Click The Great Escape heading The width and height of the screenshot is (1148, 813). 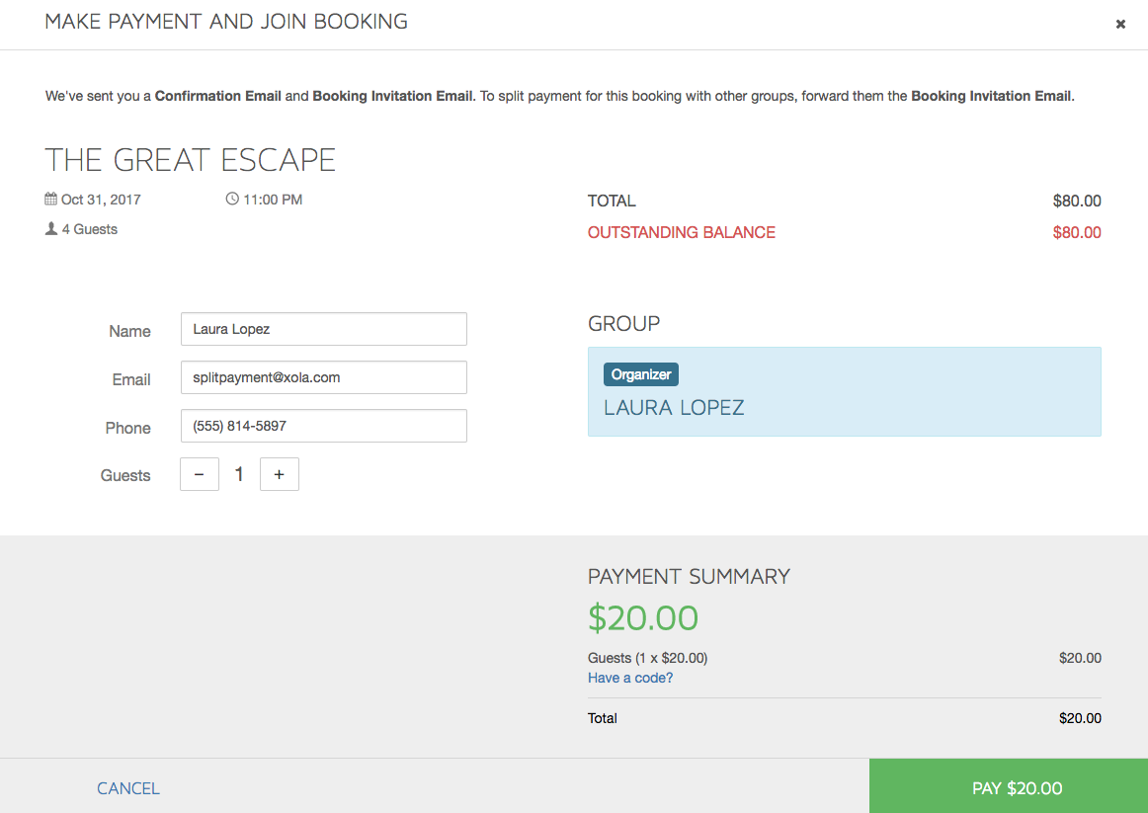[x=191, y=159]
